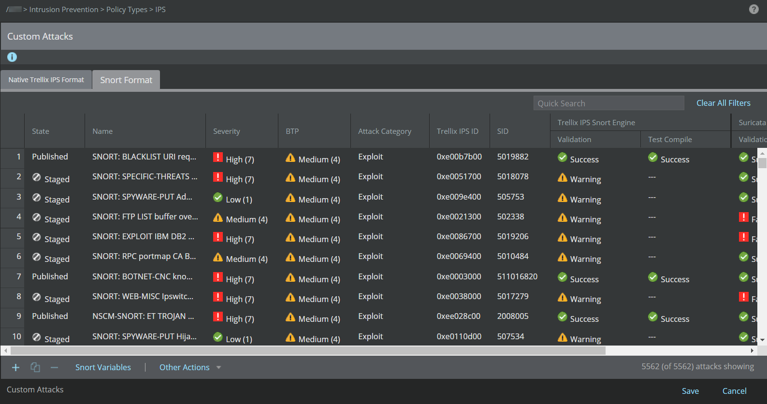Click the help question mark icon

tap(753, 9)
